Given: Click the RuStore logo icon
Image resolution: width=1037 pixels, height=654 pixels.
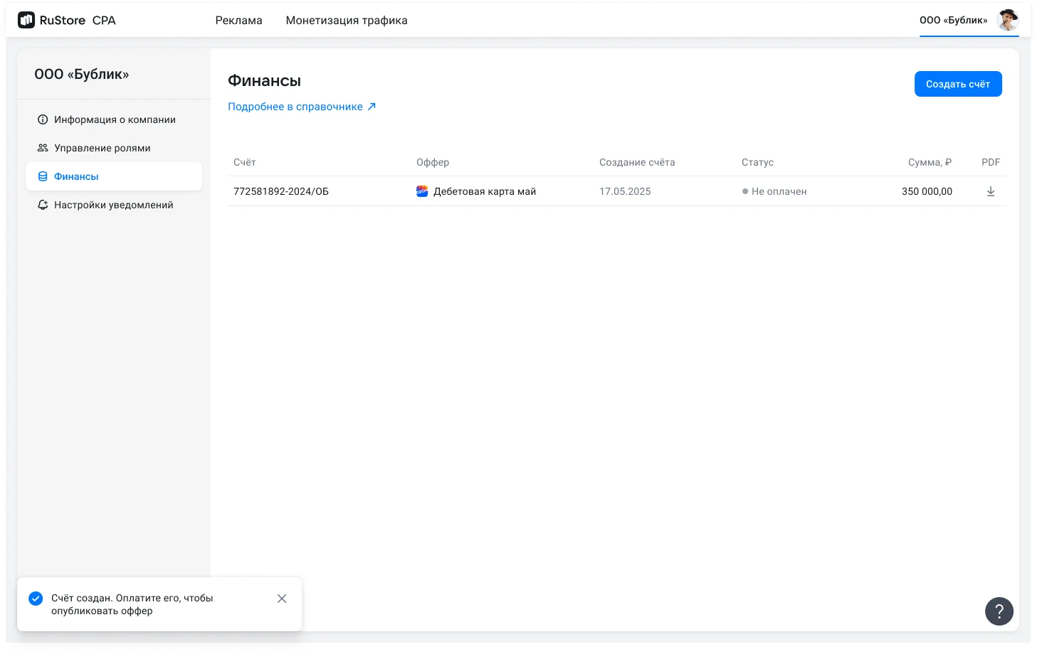Looking at the screenshot, I should click(26, 21).
